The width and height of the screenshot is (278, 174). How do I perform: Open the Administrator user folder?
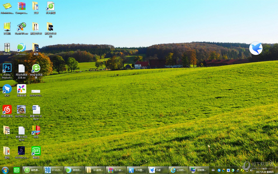7,6
